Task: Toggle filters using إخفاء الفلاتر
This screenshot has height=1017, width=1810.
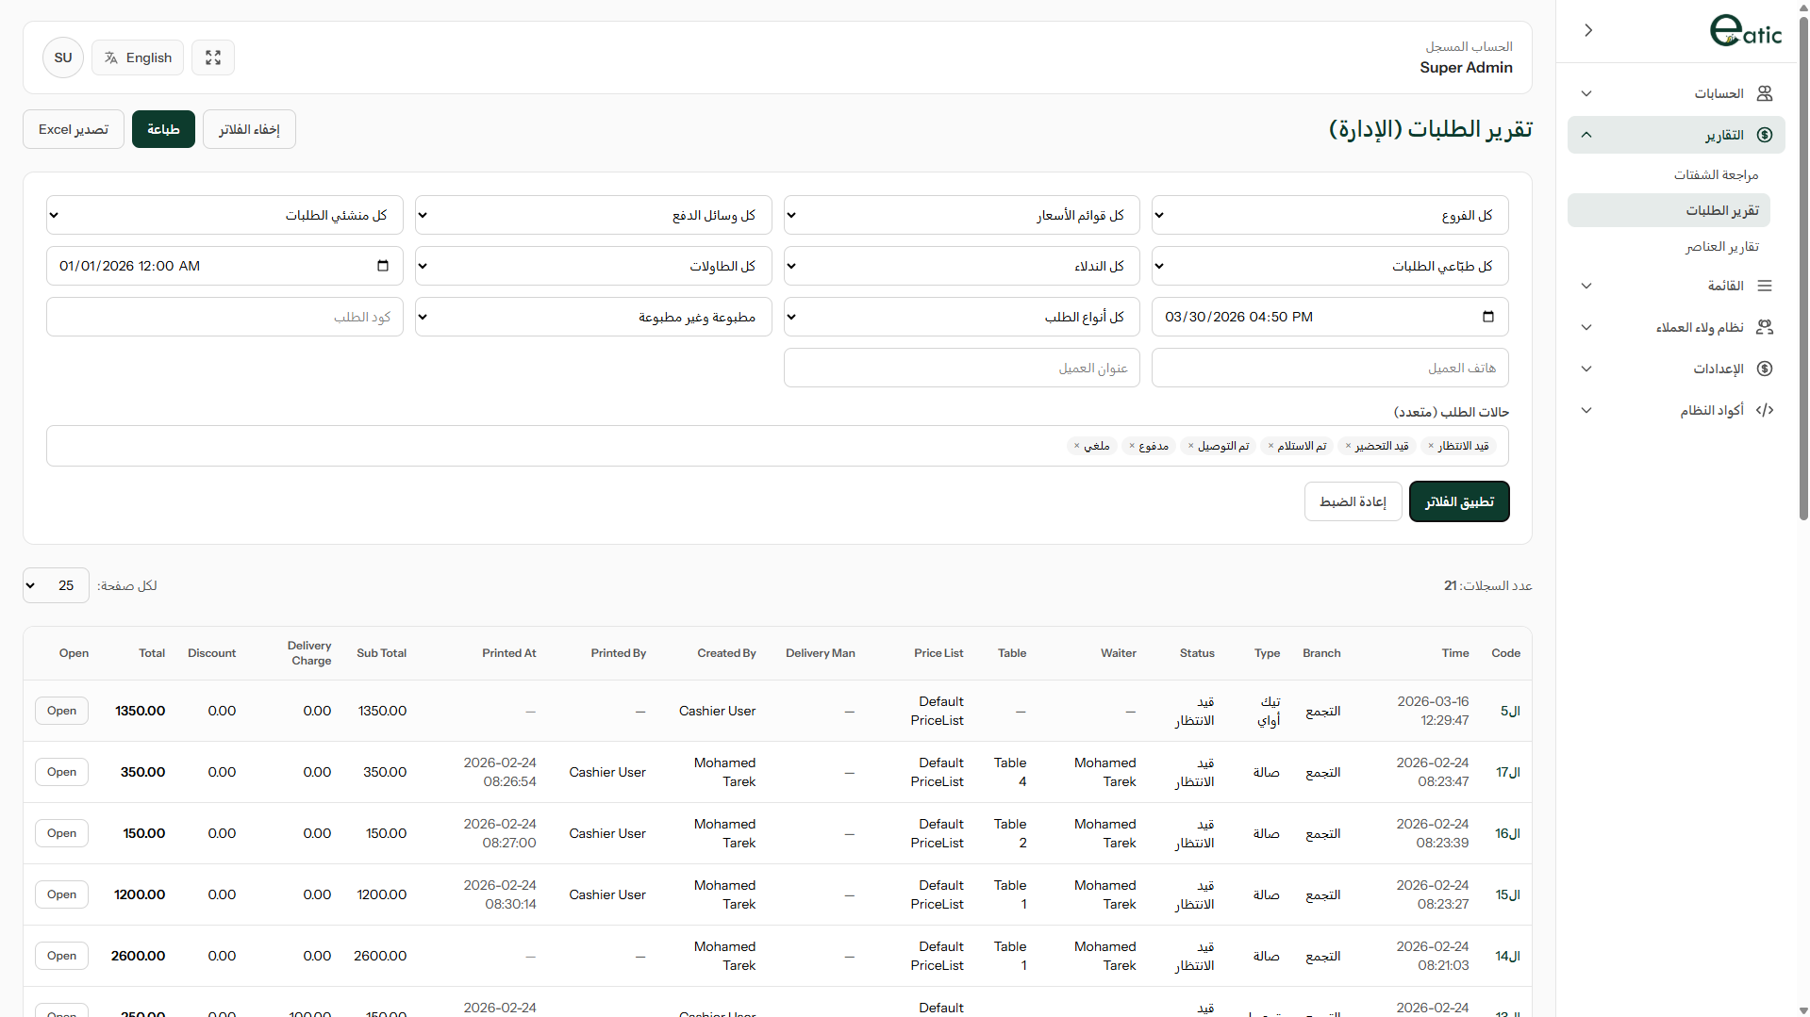Action: [248, 129]
